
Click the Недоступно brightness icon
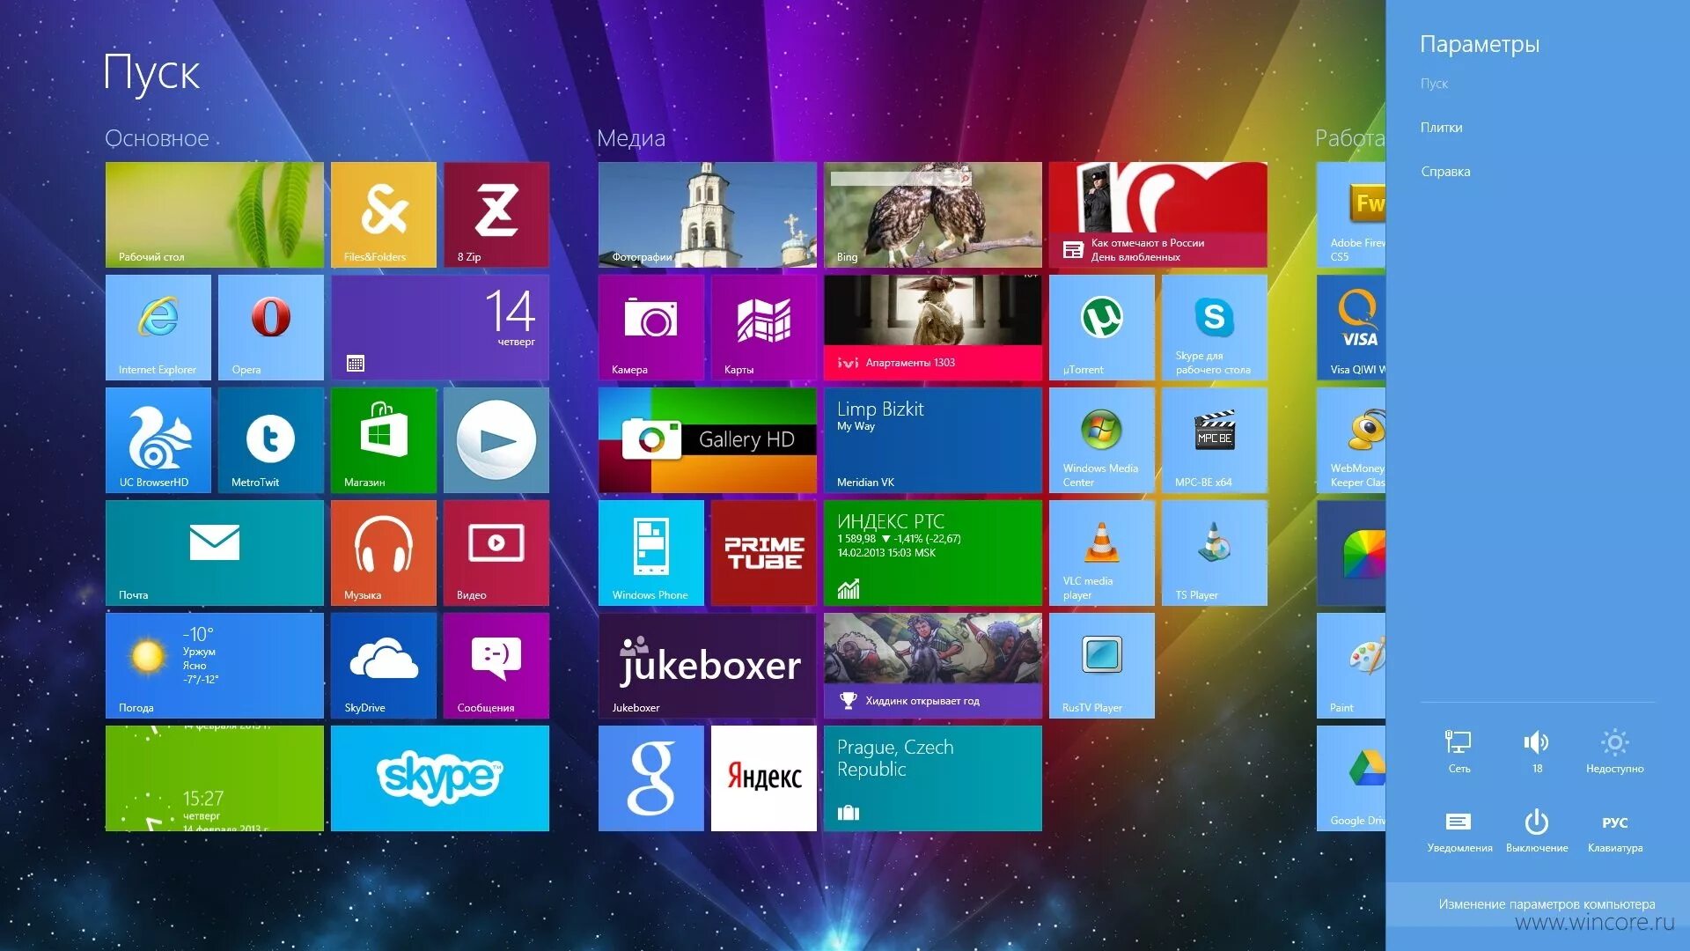point(1614,751)
